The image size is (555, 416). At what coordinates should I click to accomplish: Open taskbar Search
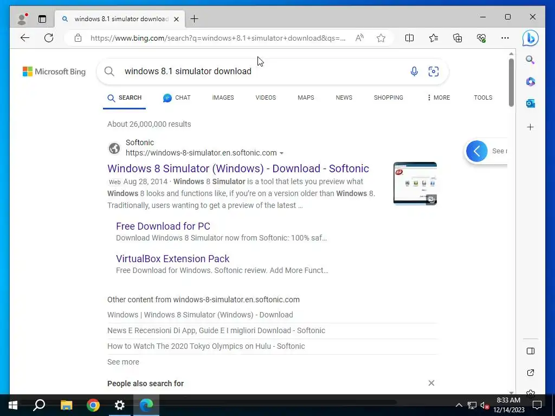[x=39, y=405]
